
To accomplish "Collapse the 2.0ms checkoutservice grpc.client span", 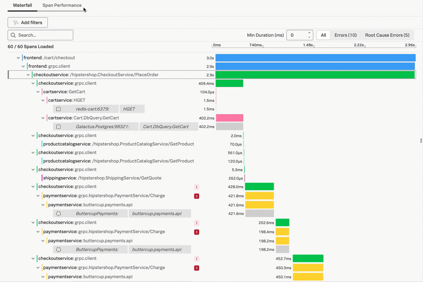I will (x=33, y=136).
